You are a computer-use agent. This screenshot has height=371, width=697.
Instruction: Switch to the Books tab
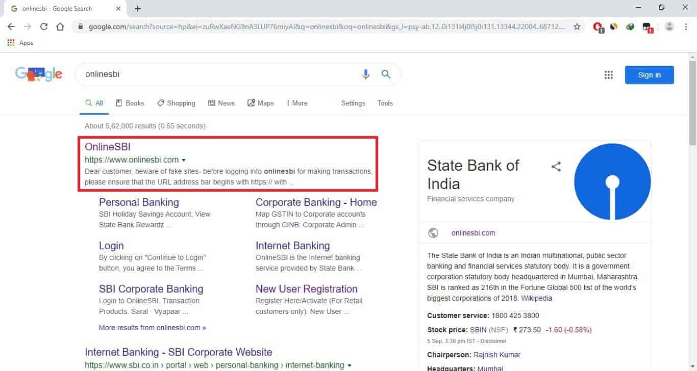click(x=130, y=103)
